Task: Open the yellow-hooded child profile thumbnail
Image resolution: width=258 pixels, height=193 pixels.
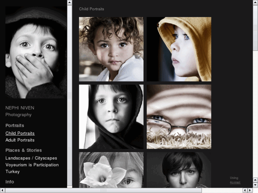Action: [179, 49]
